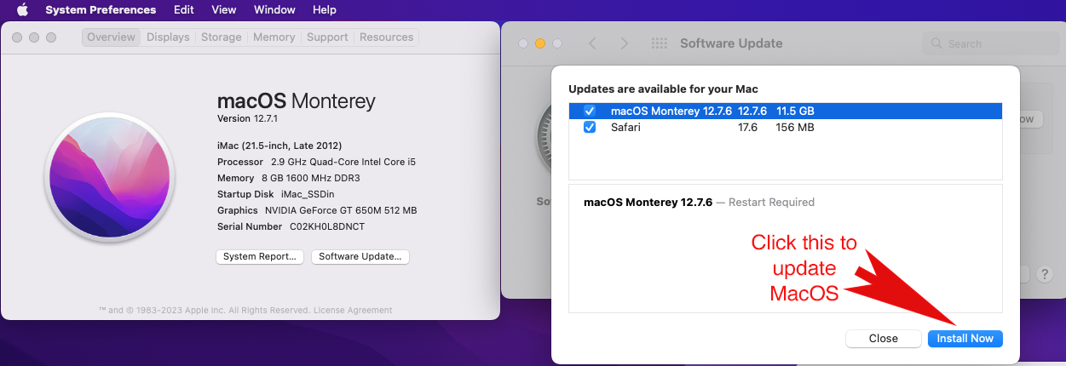Click the search magnifier icon
The height and width of the screenshot is (366, 1066).
pos(937,43)
